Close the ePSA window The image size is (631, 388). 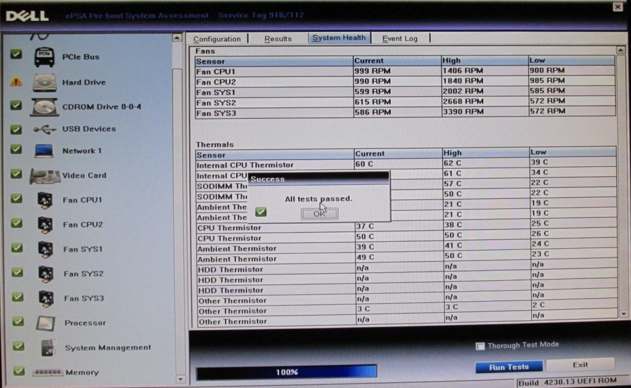coord(617,6)
